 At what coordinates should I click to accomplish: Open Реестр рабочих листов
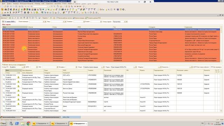click(x=64, y=18)
